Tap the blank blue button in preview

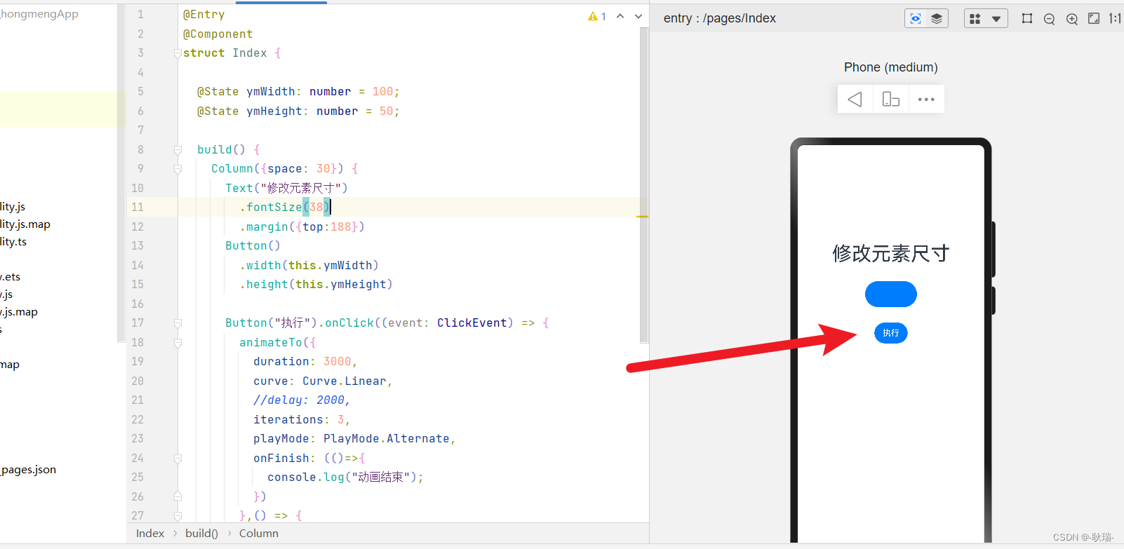[891, 294]
